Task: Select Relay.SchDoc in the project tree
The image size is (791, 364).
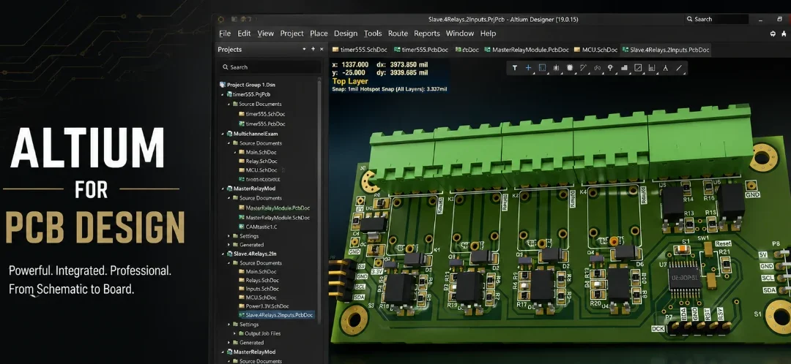Action: (261, 161)
